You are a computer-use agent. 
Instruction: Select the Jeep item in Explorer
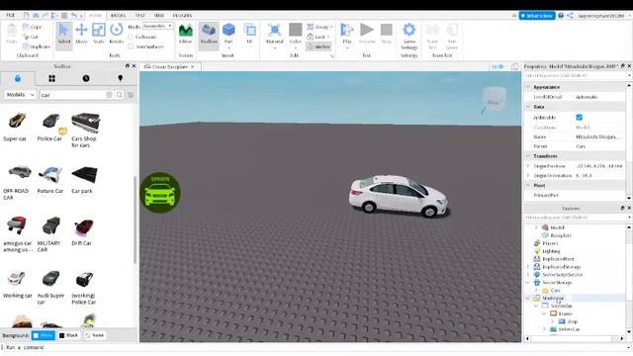tap(572, 321)
